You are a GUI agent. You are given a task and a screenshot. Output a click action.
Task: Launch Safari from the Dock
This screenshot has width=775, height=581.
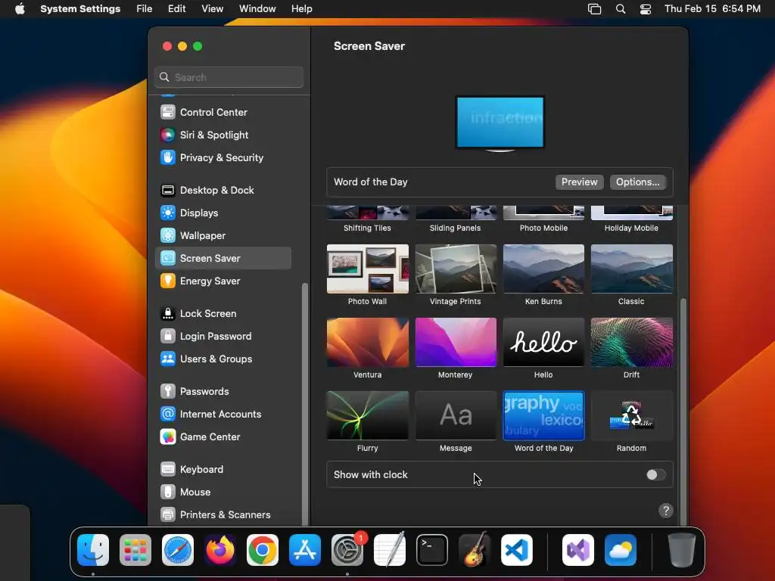178,550
